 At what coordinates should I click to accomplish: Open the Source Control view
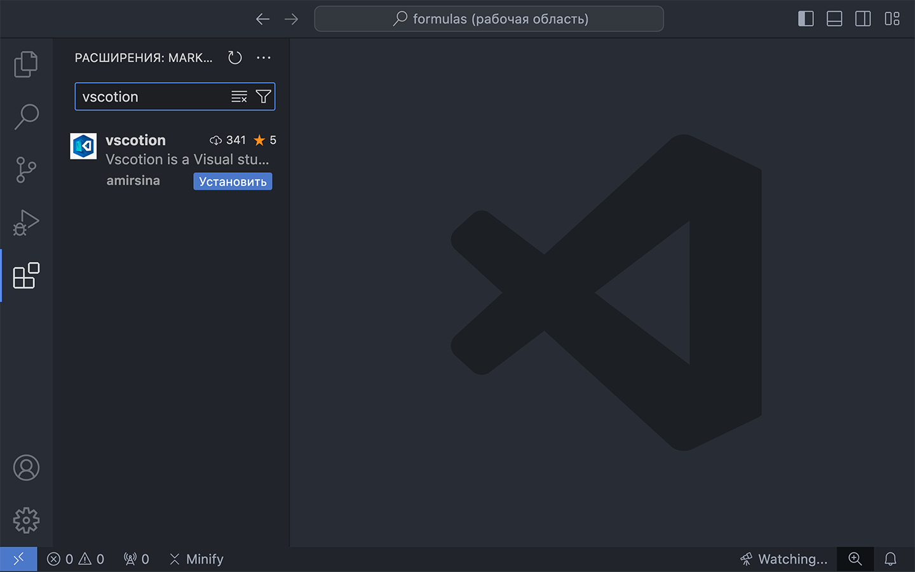click(26, 170)
